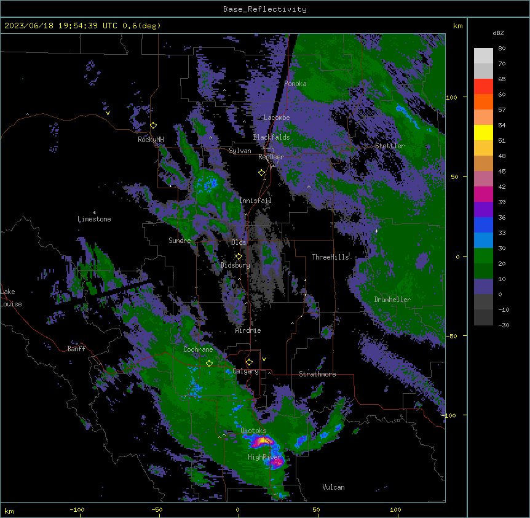Select the dark orange swatch below red
Screen dimensions: 530x518
[x=483, y=102]
